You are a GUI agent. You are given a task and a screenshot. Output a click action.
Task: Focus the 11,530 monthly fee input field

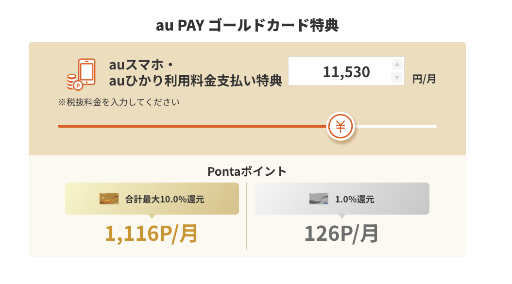tap(340, 71)
